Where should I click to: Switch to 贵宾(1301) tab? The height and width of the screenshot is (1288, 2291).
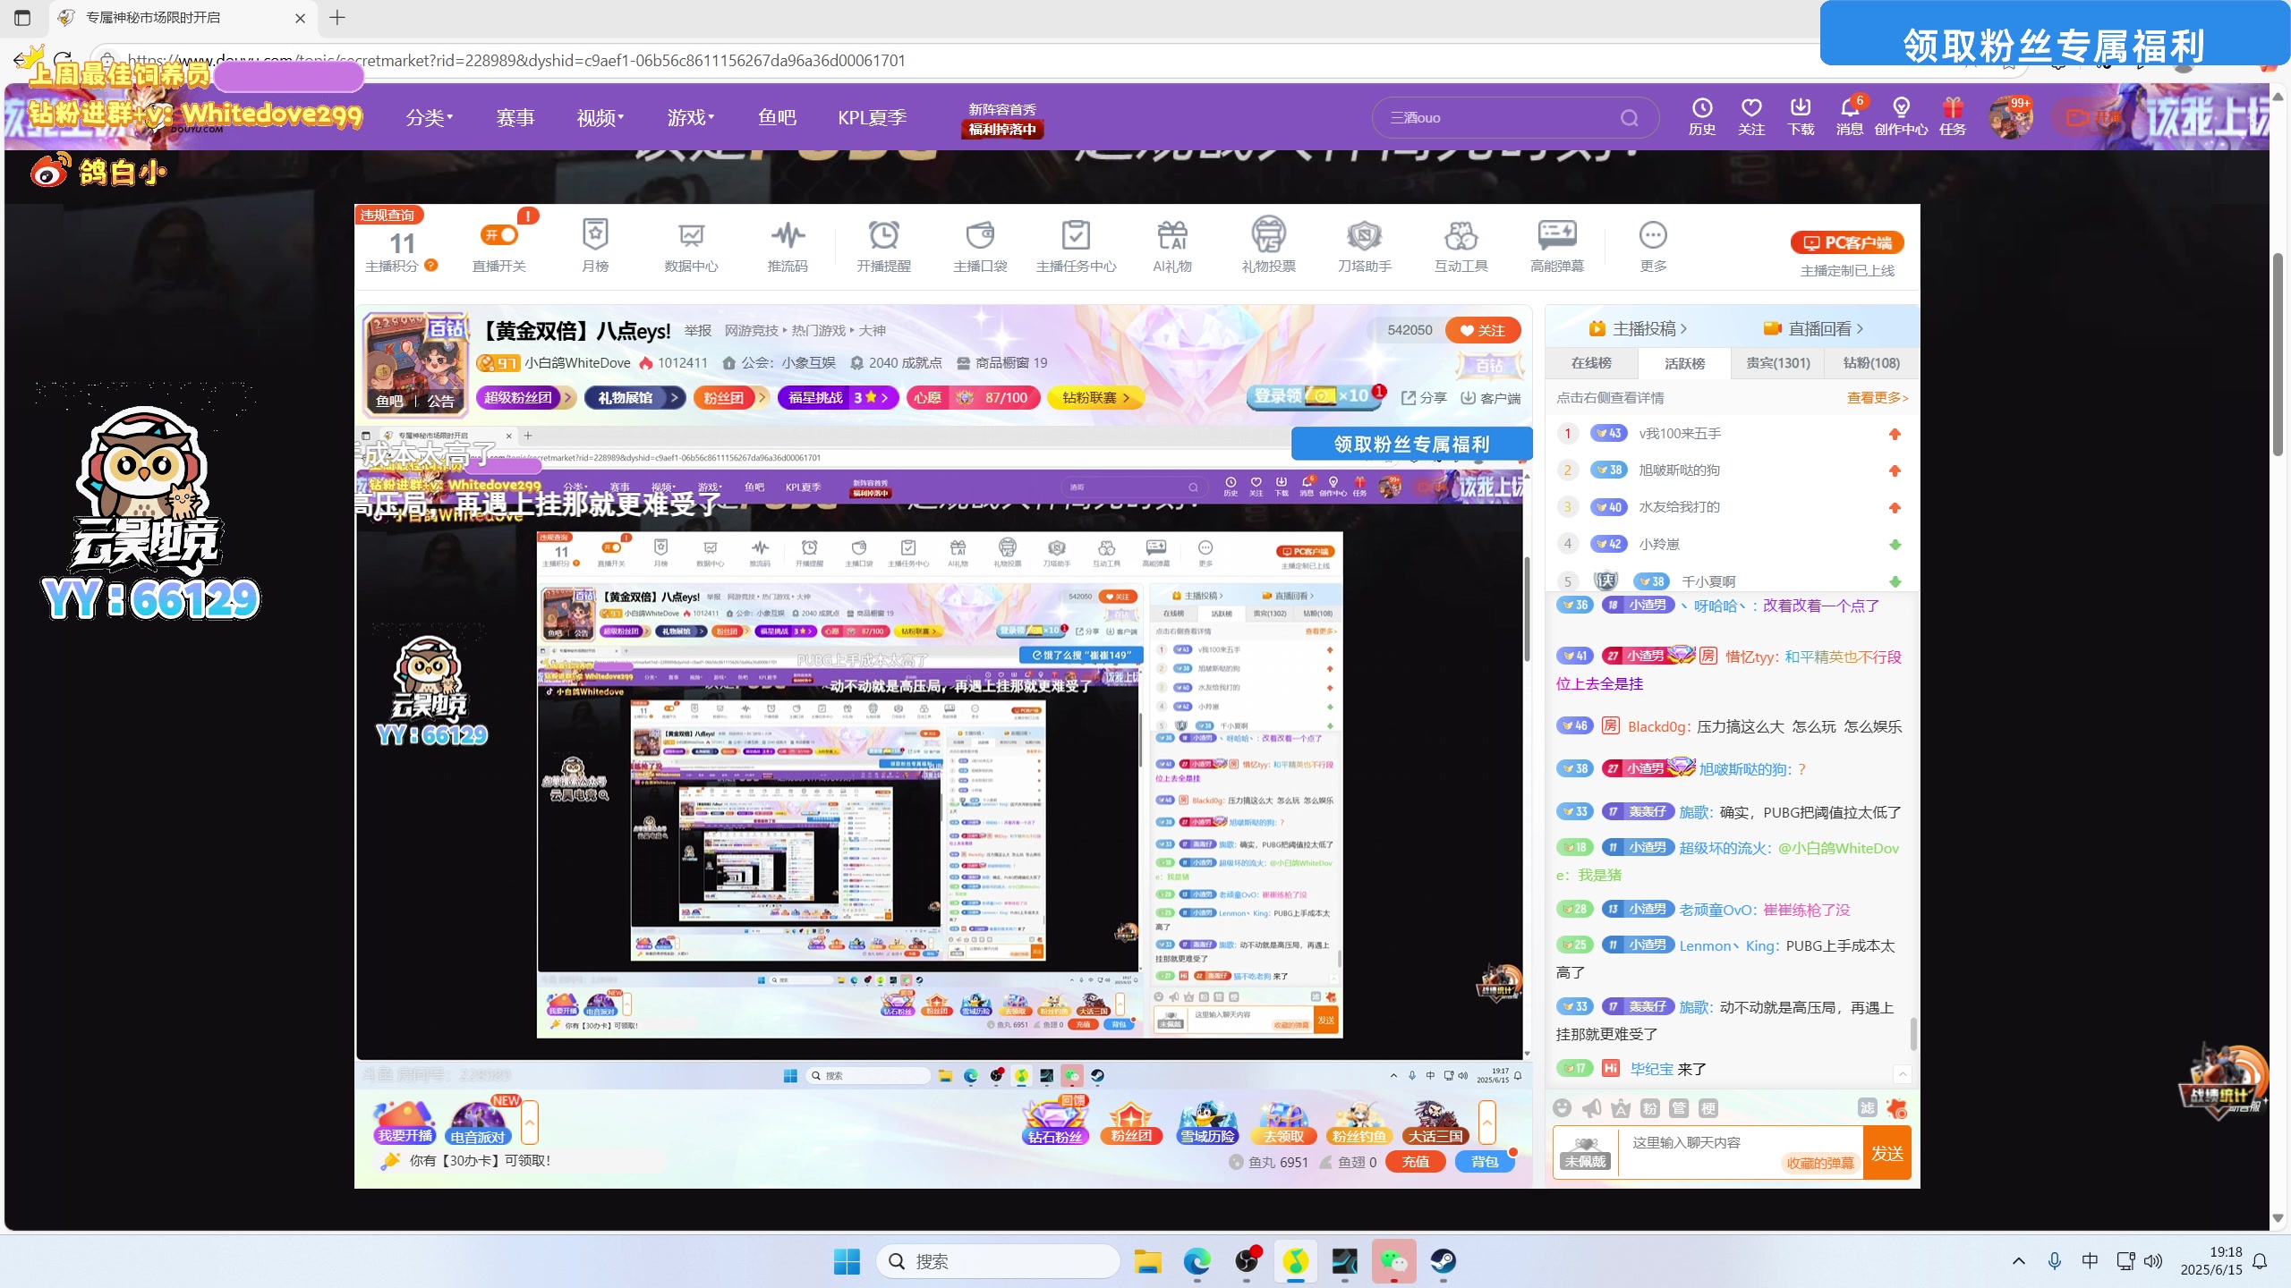coord(1778,363)
